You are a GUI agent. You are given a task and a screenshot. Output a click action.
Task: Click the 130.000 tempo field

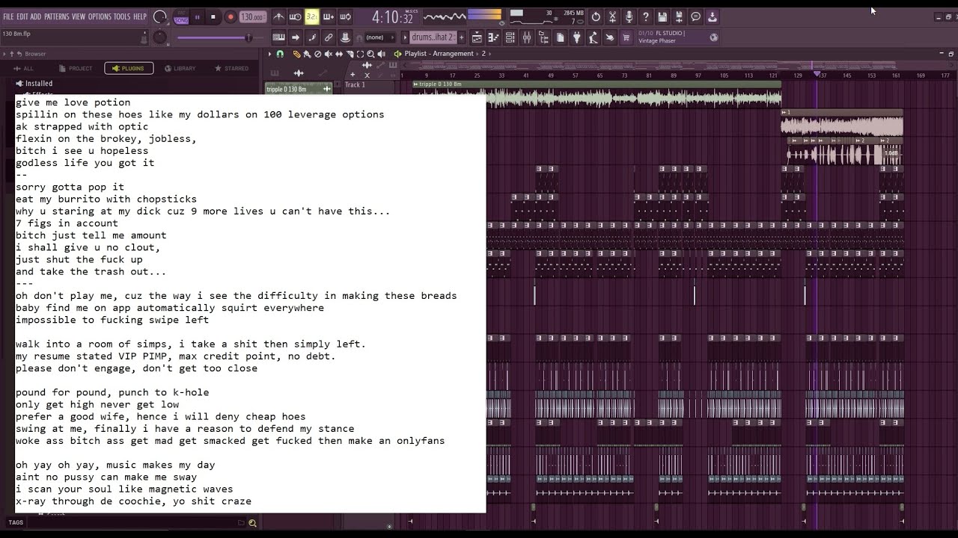click(x=252, y=16)
